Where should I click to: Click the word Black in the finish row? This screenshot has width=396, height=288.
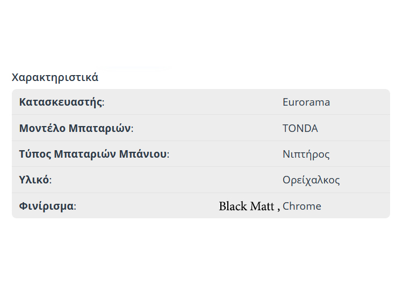tap(232, 206)
